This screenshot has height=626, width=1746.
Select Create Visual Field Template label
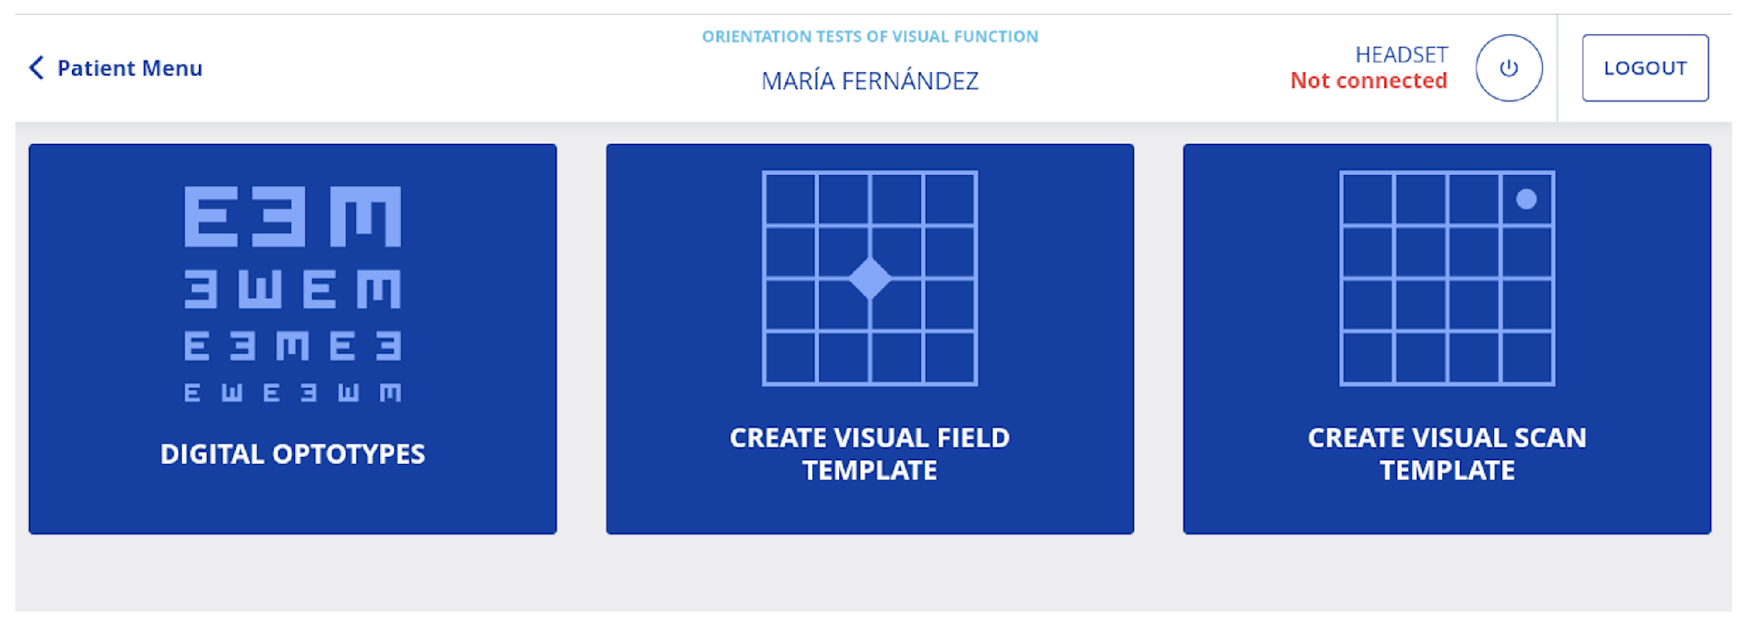869,454
